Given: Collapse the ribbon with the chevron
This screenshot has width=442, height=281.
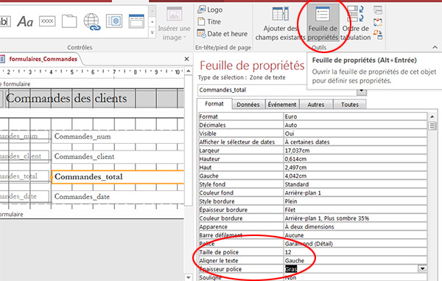Looking at the screenshot, I should click(x=435, y=47).
